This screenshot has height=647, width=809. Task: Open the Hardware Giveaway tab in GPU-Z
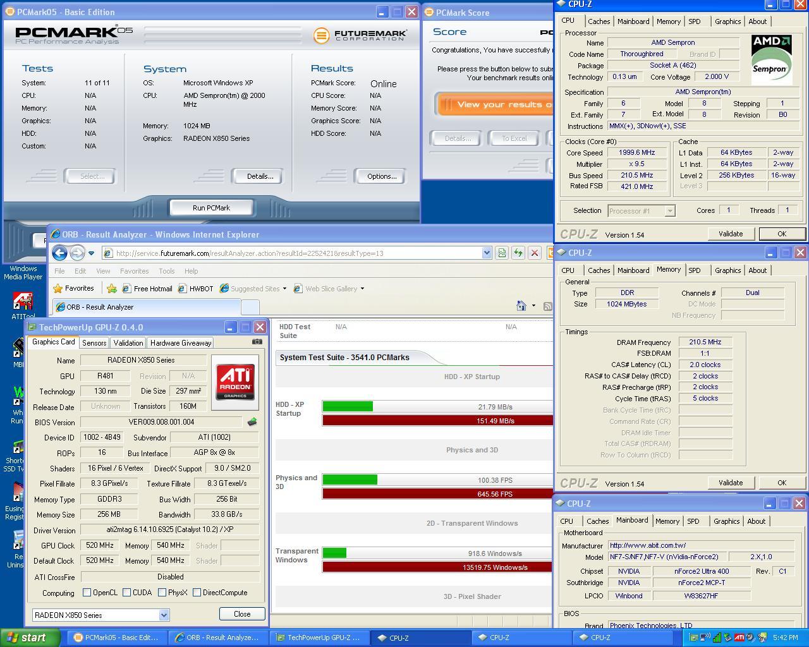pos(181,343)
